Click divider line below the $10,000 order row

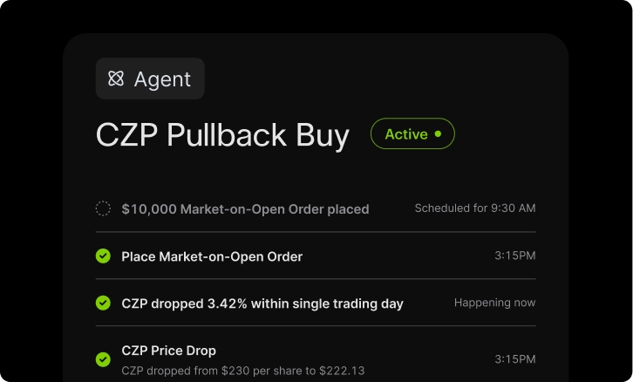316,232
